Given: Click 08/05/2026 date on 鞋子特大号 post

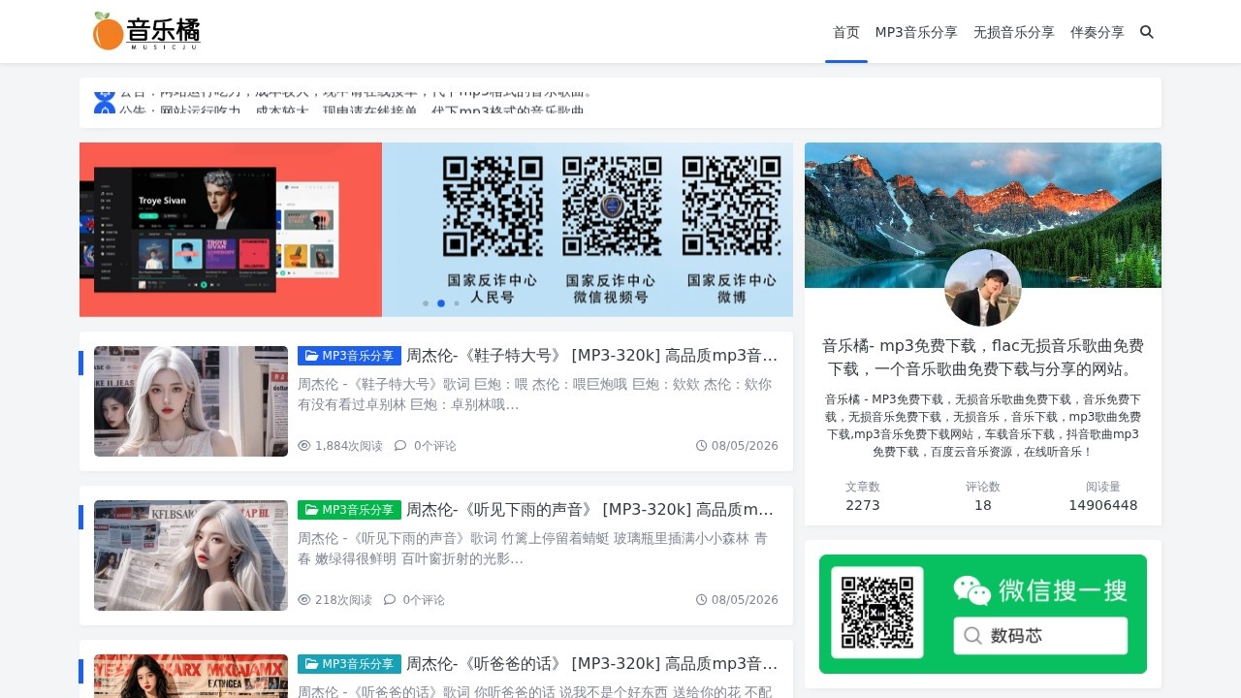Looking at the screenshot, I should click(x=745, y=446).
